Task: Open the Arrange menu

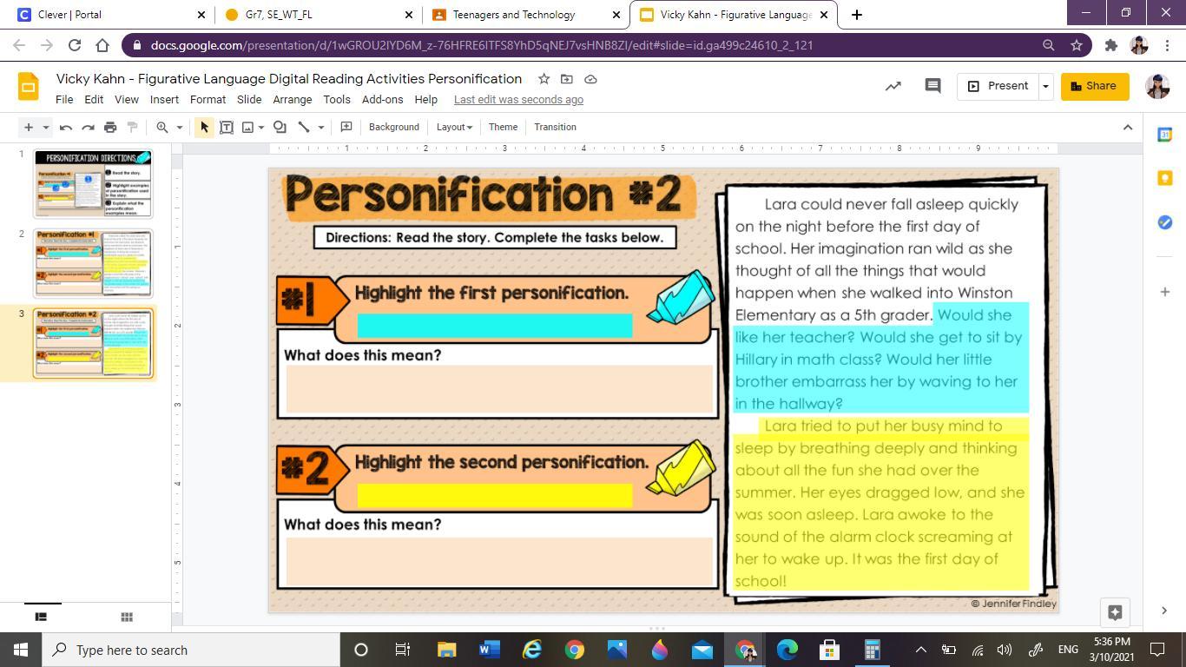Action: pos(292,99)
